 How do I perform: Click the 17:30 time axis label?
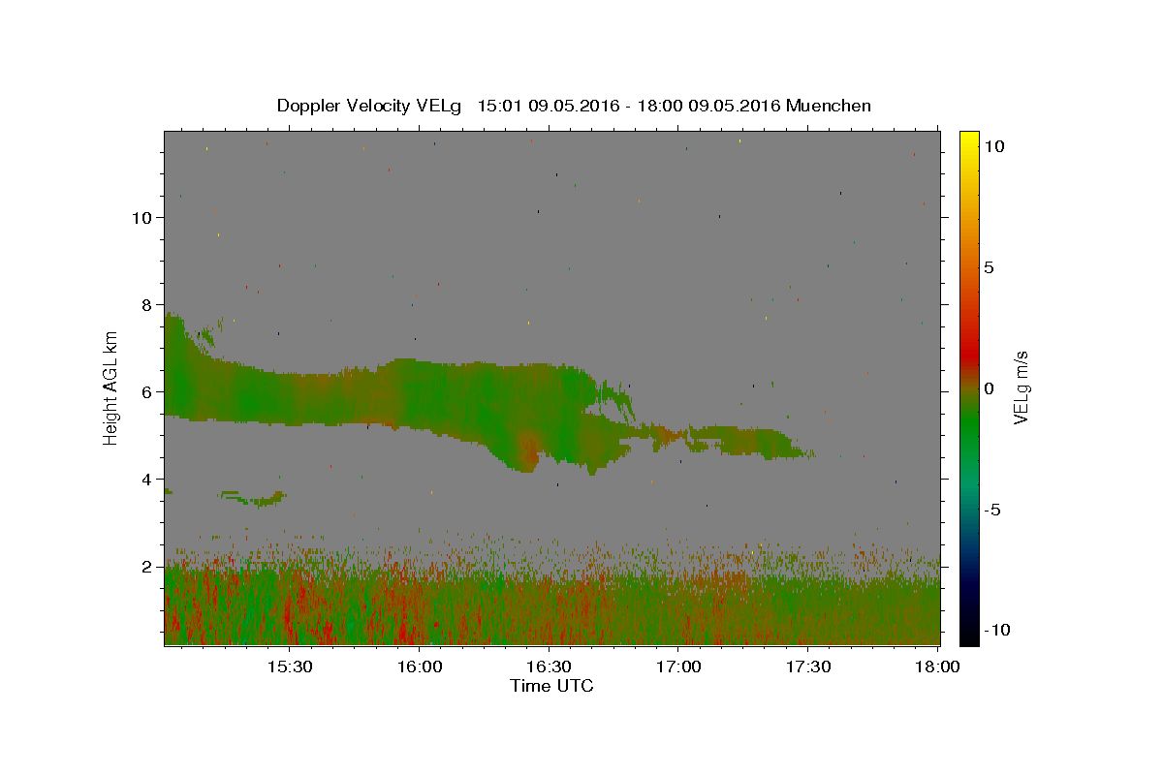pyautogui.click(x=808, y=667)
